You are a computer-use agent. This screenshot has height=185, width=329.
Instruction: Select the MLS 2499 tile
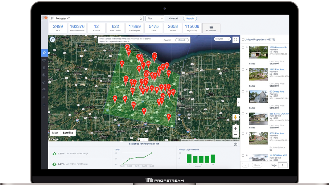click(x=58, y=28)
